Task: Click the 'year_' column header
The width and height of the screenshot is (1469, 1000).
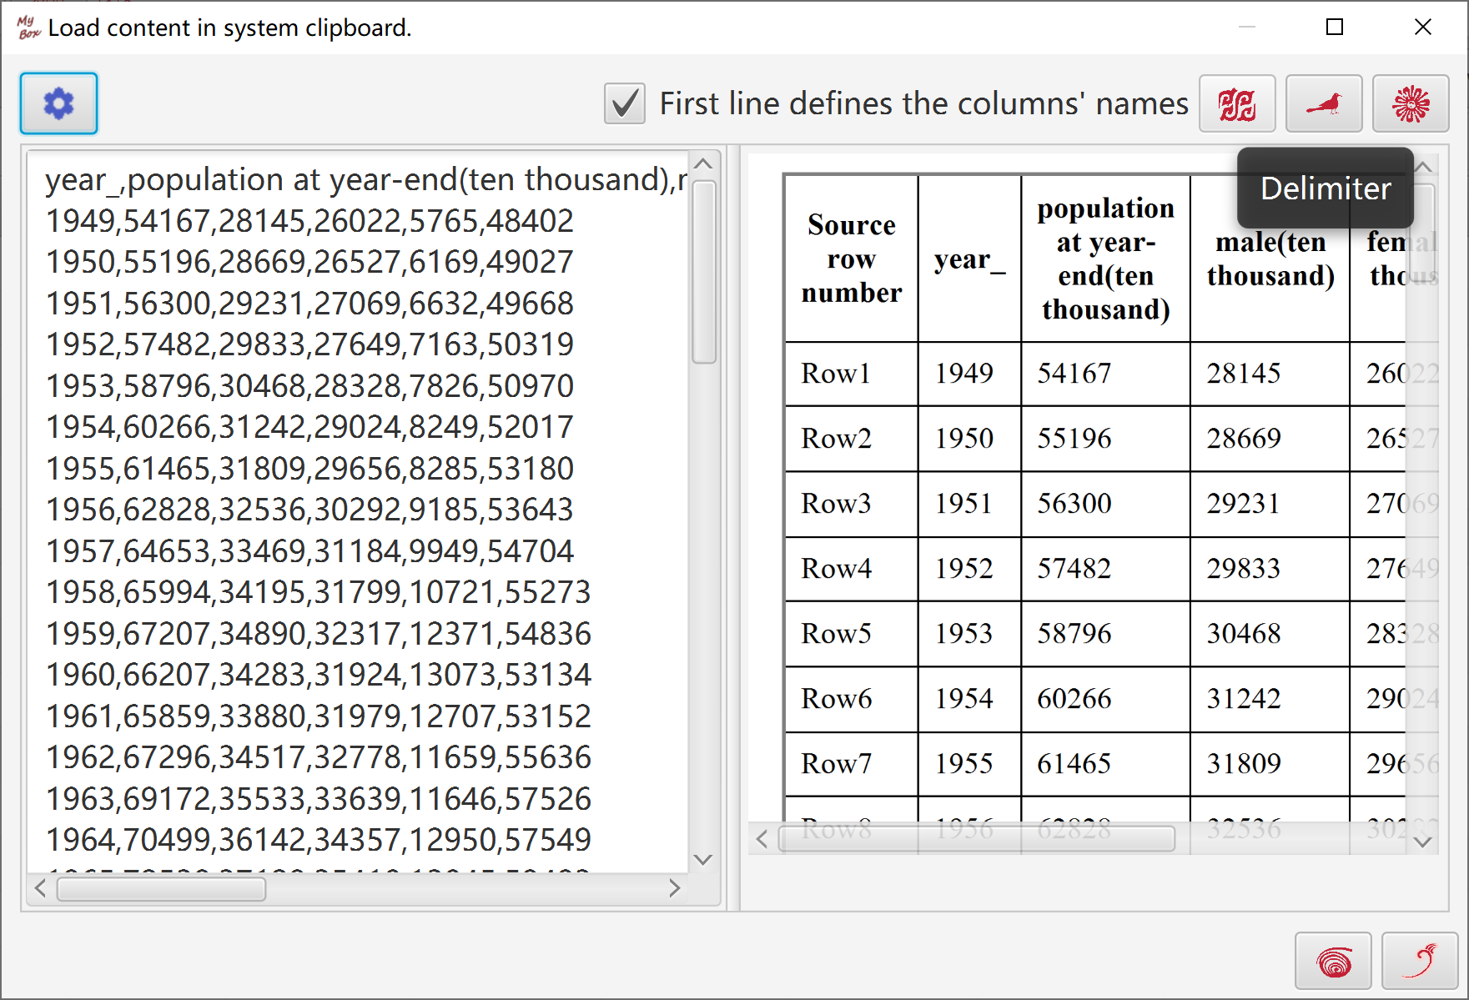Action: 969,259
